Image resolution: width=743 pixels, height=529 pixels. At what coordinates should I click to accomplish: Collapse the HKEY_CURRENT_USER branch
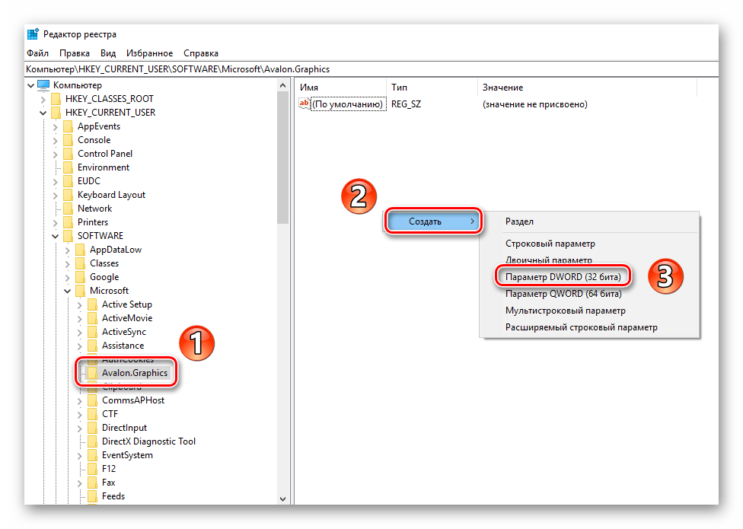pyautogui.click(x=43, y=113)
